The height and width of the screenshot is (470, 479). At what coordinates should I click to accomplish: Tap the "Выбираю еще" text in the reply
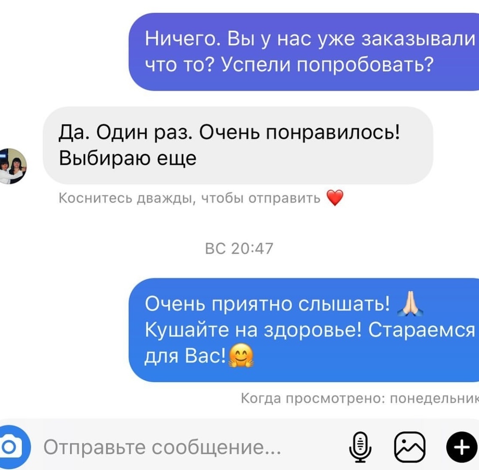click(x=127, y=158)
